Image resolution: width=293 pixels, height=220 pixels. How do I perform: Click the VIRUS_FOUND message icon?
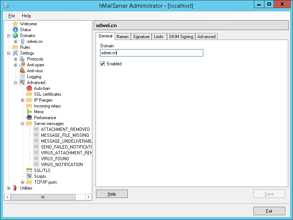tap(36, 159)
